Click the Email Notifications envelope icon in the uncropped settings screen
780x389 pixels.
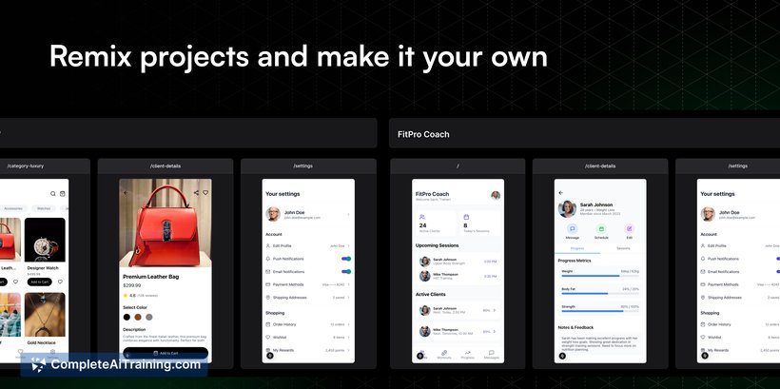pyautogui.click(x=268, y=272)
